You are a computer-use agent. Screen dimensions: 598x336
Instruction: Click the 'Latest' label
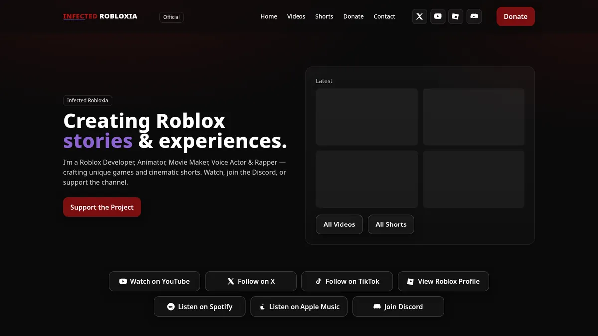[324, 81]
